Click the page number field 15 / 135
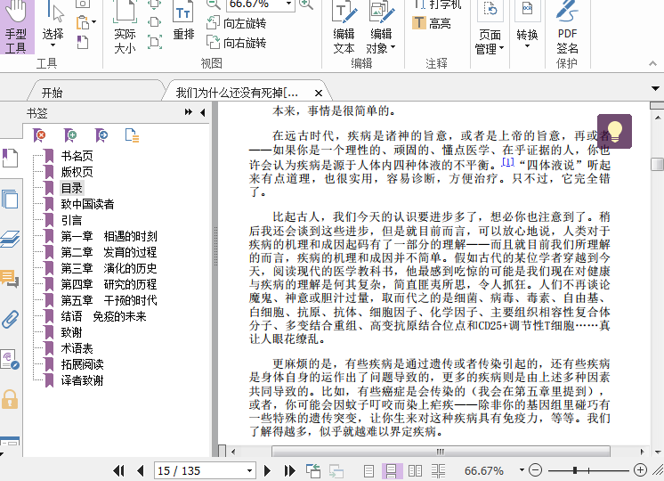Screen dimensions: 664x481 tap(205, 470)
